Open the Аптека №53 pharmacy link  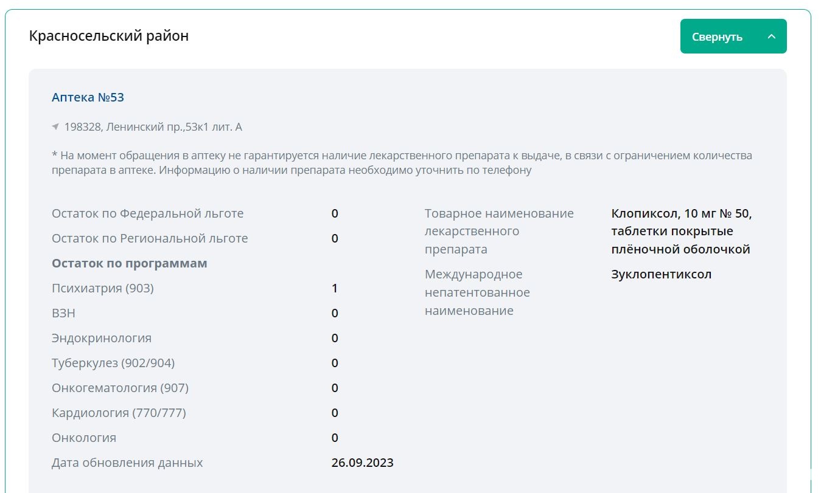coord(88,97)
